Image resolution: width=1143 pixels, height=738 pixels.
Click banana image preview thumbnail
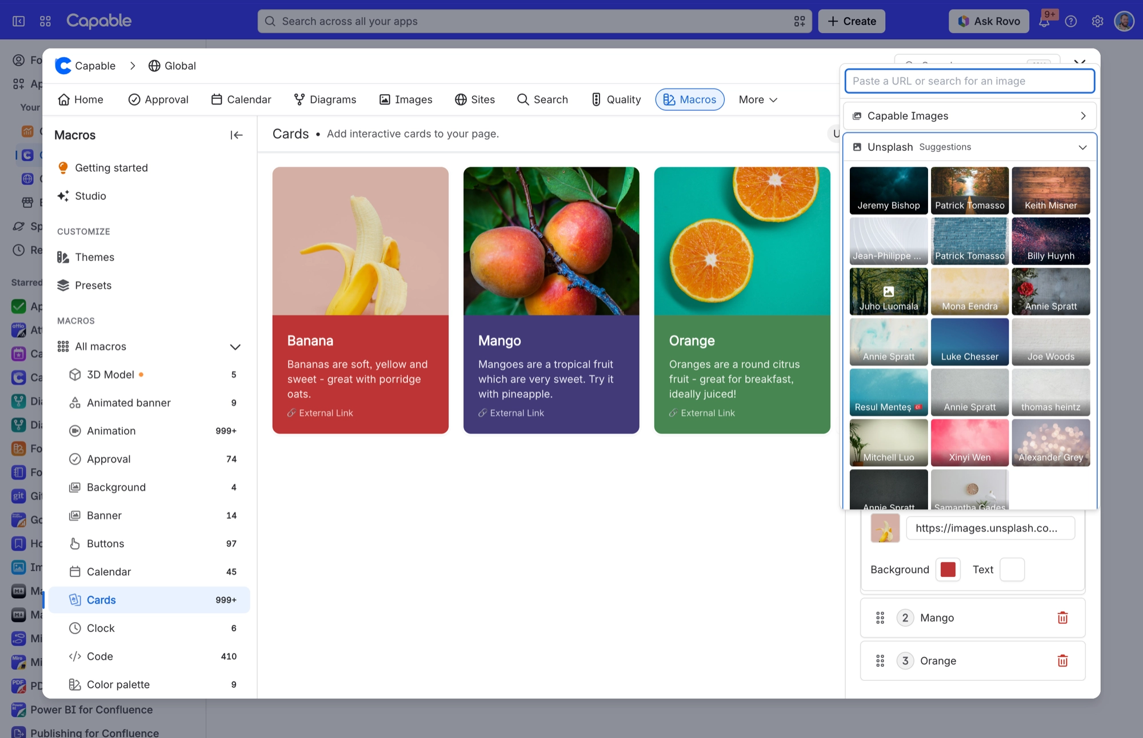pyautogui.click(x=885, y=528)
